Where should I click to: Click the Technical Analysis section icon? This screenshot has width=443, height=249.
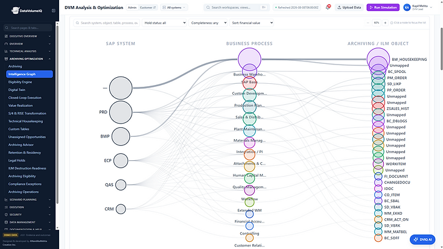[x=6, y=51]
